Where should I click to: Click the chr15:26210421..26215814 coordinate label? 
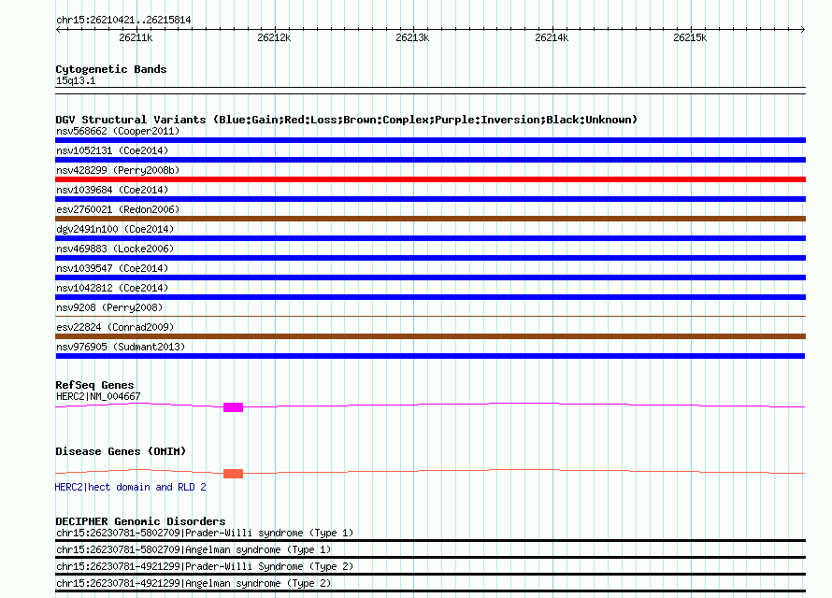123,20
